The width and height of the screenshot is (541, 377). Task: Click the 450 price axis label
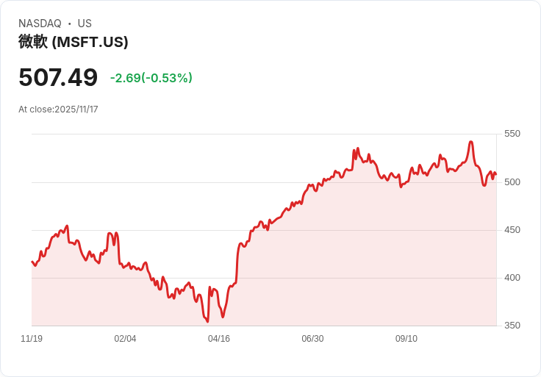pyautogui.click(x=512, y=229)
